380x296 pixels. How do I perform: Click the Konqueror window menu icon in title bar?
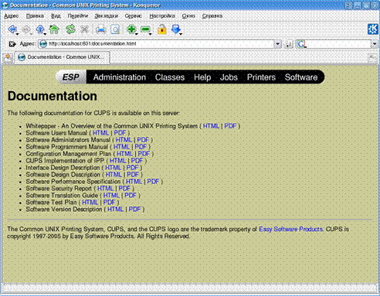[x=5, y=5]
